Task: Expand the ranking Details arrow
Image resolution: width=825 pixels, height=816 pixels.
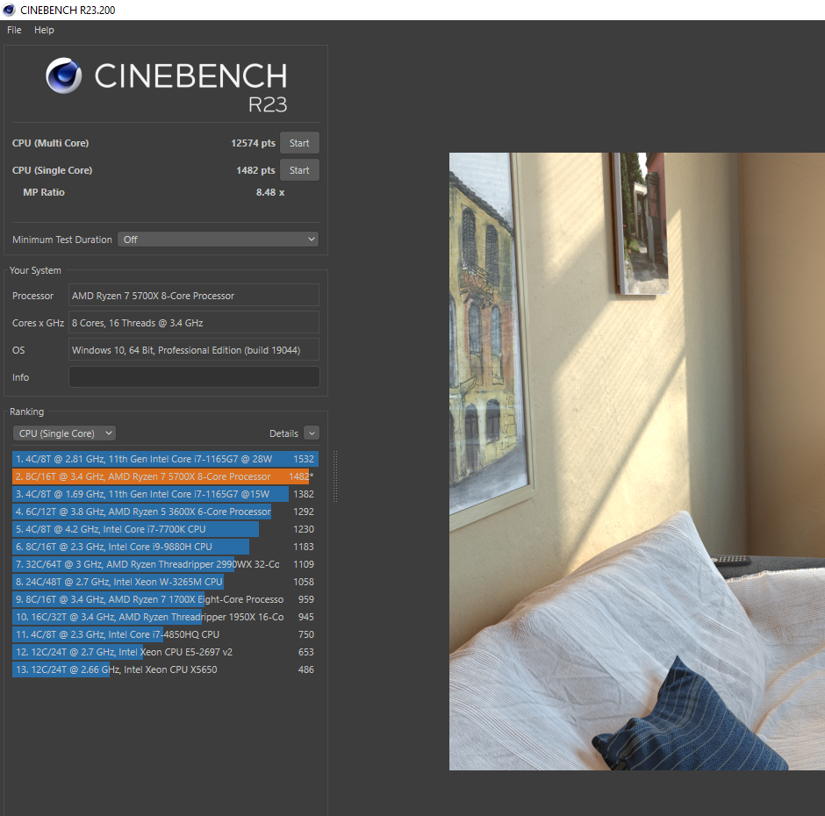Action: tap(312, 433)
